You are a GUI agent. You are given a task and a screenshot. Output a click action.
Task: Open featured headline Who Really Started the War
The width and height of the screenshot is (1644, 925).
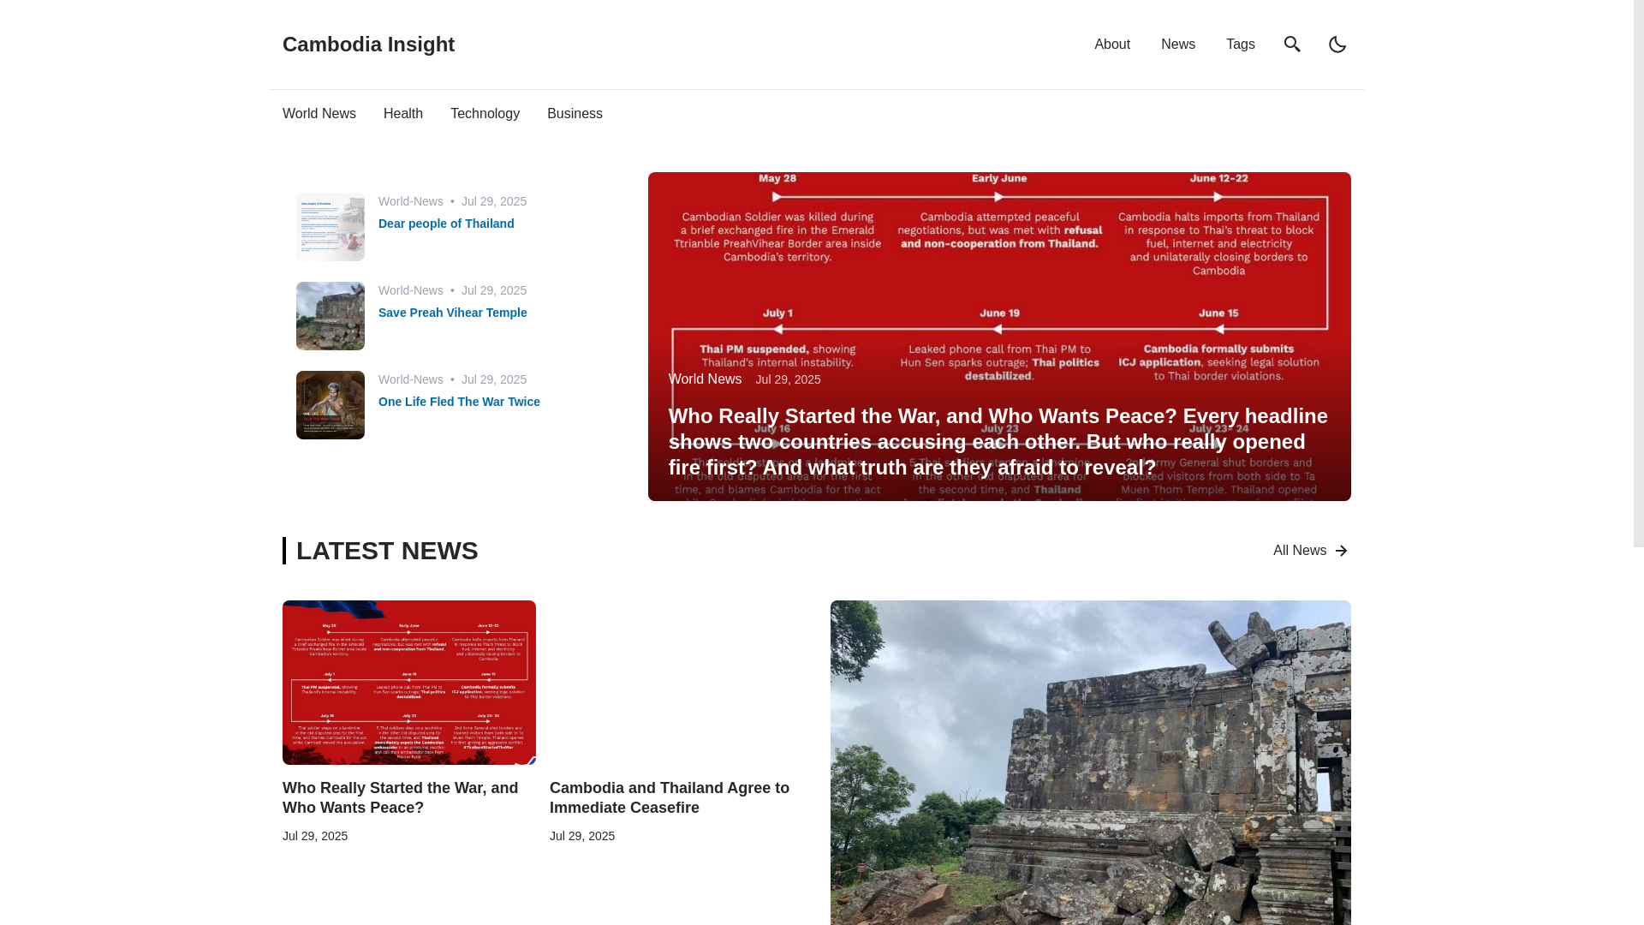point(998,442)
